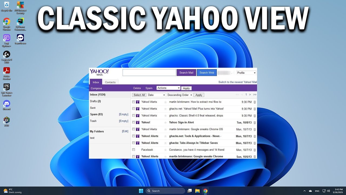Click the Yahoo! Mail logo

tap(99, 72)
